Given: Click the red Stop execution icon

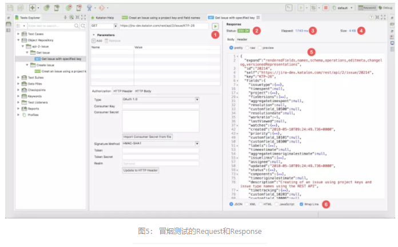Looking at the screenshot, I should [325, 8].
